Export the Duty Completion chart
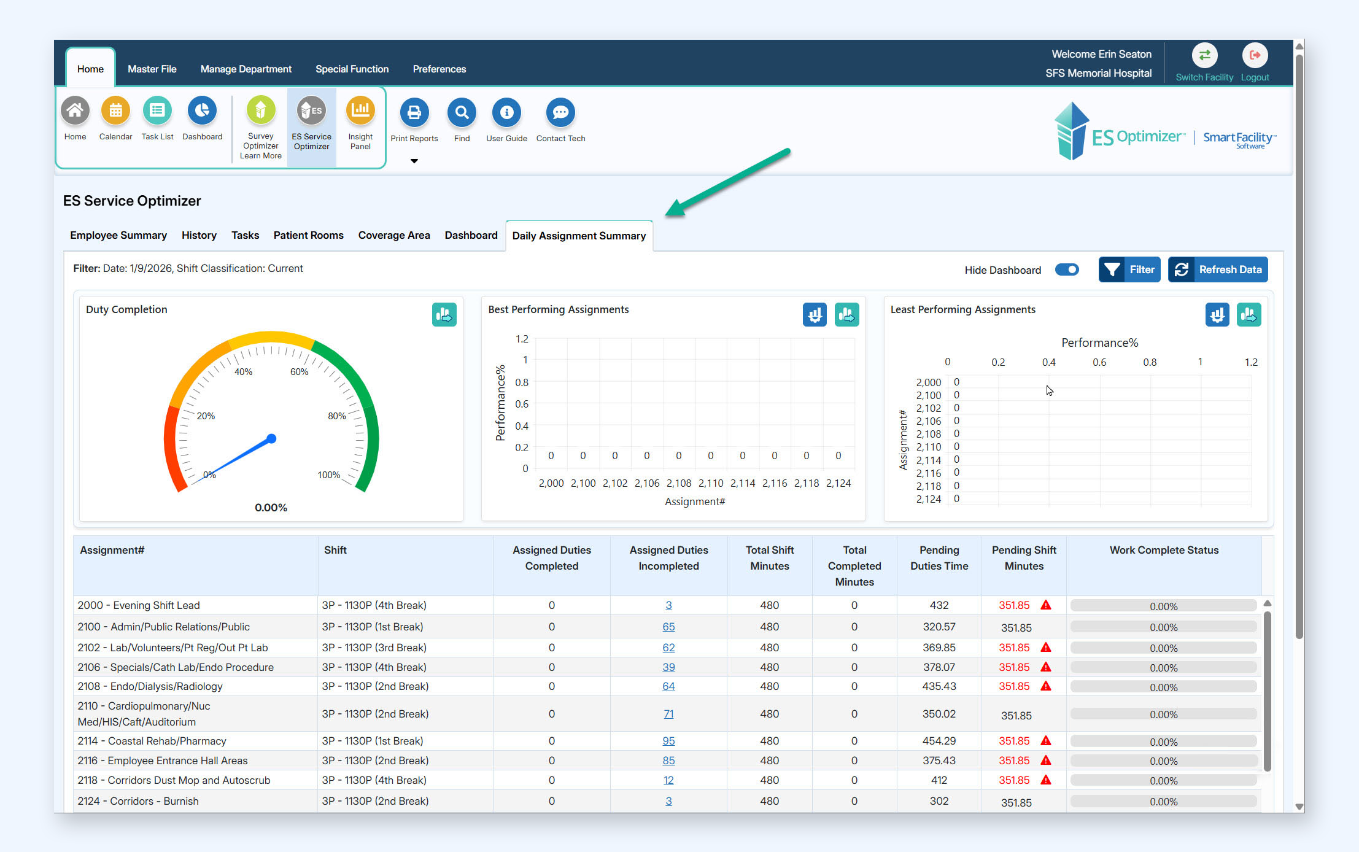This screenshot has width=1359, height=852. click(444, 315)
